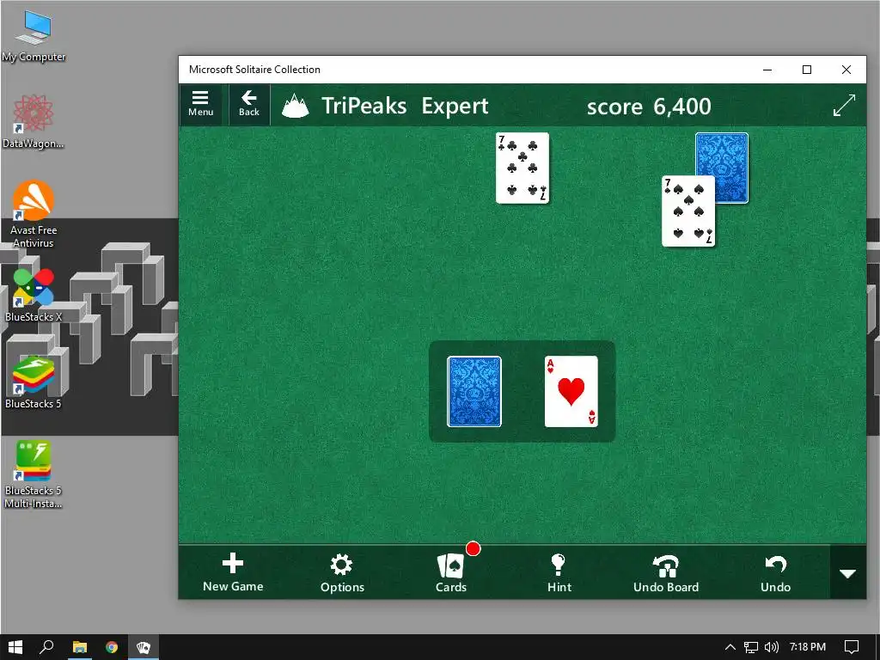Play the 7 of clubs card
880x660 pixels.
point(522,168)
